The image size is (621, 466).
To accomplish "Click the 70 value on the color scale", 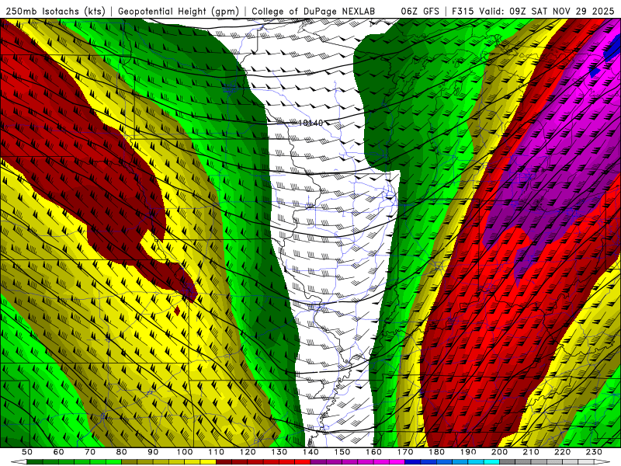I will click(90, 452).
